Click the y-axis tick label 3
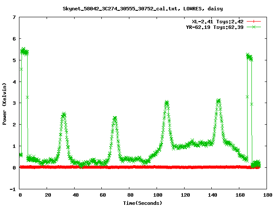 coord(14,103)
